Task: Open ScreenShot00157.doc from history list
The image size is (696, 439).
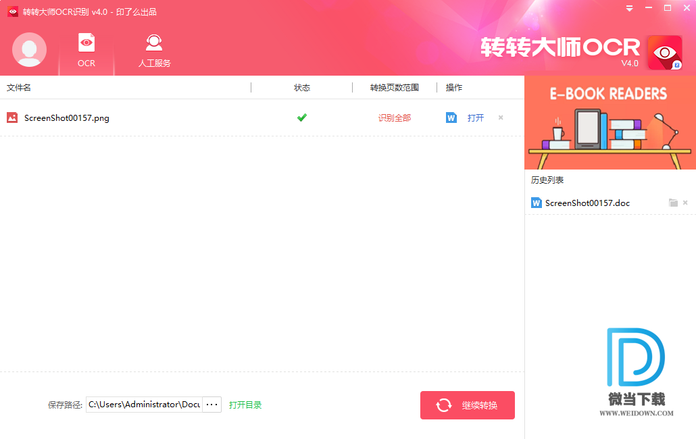Action: click(x=587, y=203)
